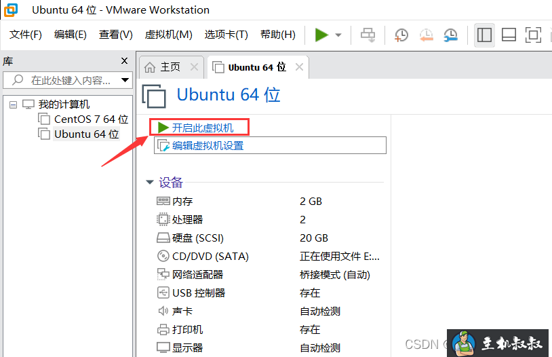Open the power options dropdown arrow
Screen dimensions: 552x357
pos(338,35)
